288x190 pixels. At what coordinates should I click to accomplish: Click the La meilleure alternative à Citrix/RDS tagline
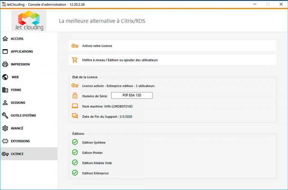point(102,21)
